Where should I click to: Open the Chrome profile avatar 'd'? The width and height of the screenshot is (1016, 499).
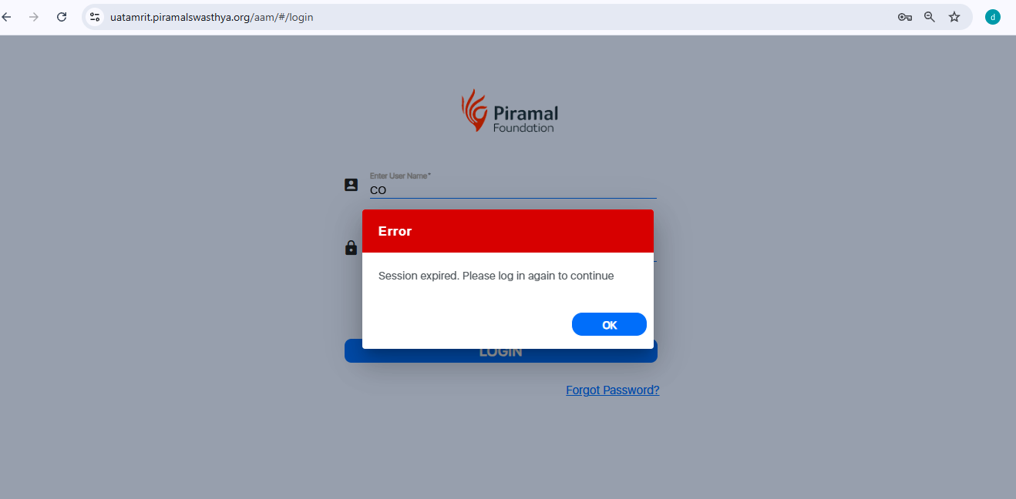point(993,17)
